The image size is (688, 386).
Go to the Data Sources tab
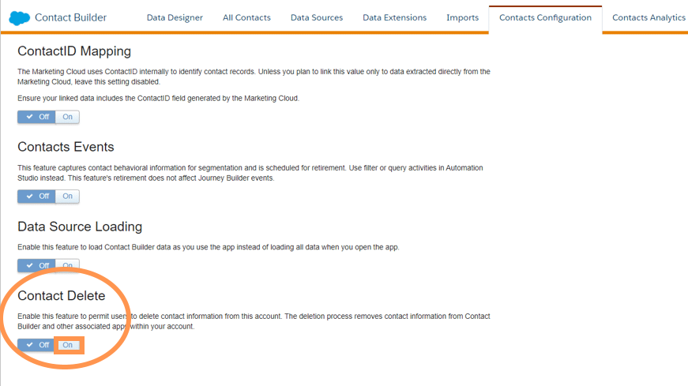click(x=317, y=17)
